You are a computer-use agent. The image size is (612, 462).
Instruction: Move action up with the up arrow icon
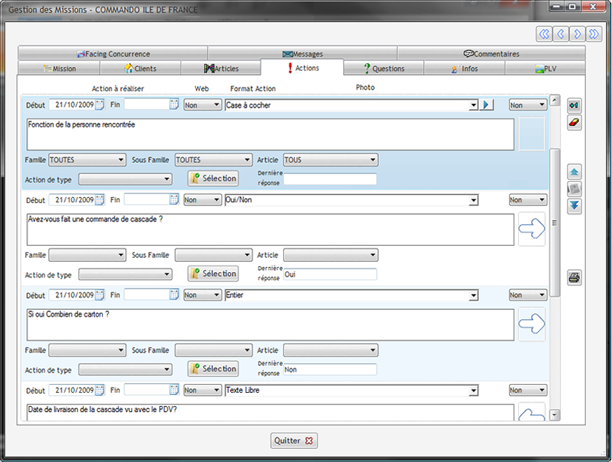point(575,172)
